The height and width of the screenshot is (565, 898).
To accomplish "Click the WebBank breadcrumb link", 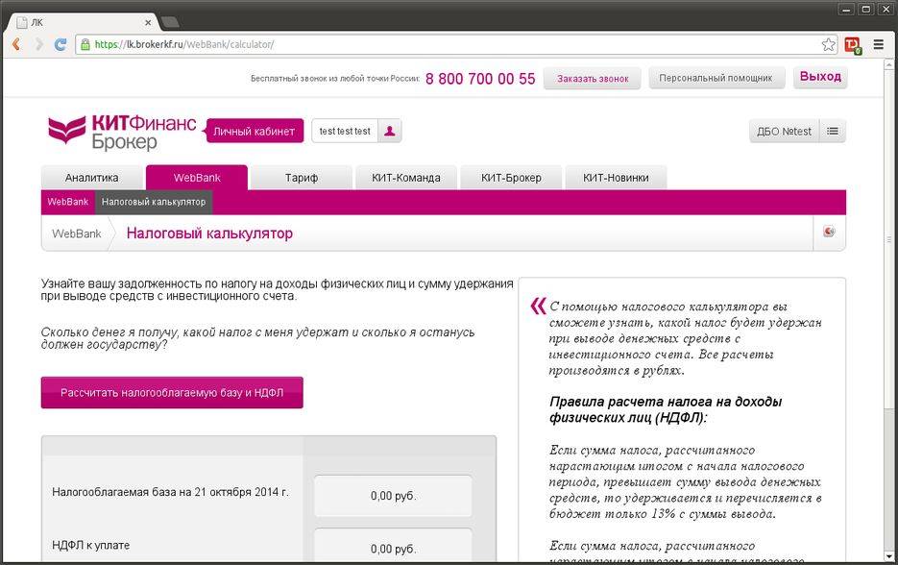I will (76, 233).
